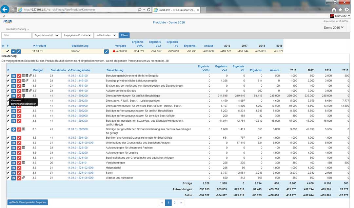
Task: Open info for the Strom row
Action: coord(13,173)
